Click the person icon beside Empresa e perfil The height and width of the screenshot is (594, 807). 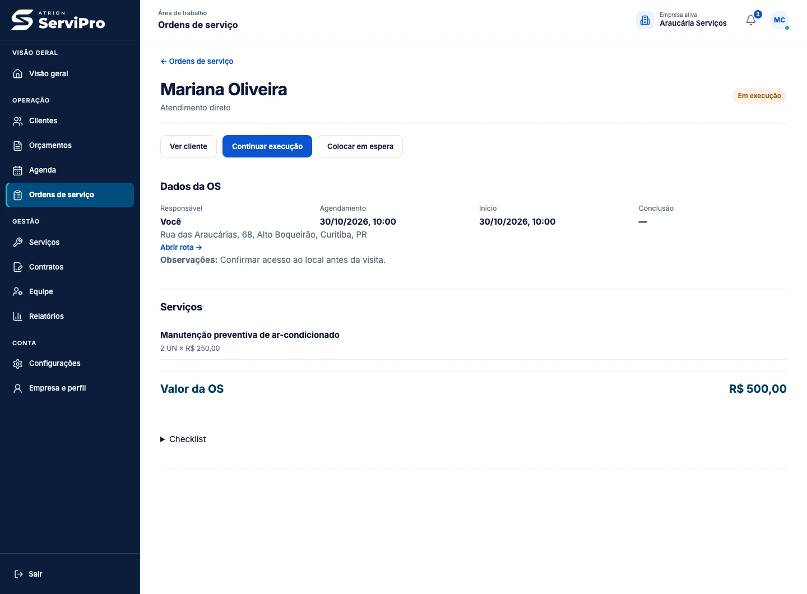(x=18, y=388)
